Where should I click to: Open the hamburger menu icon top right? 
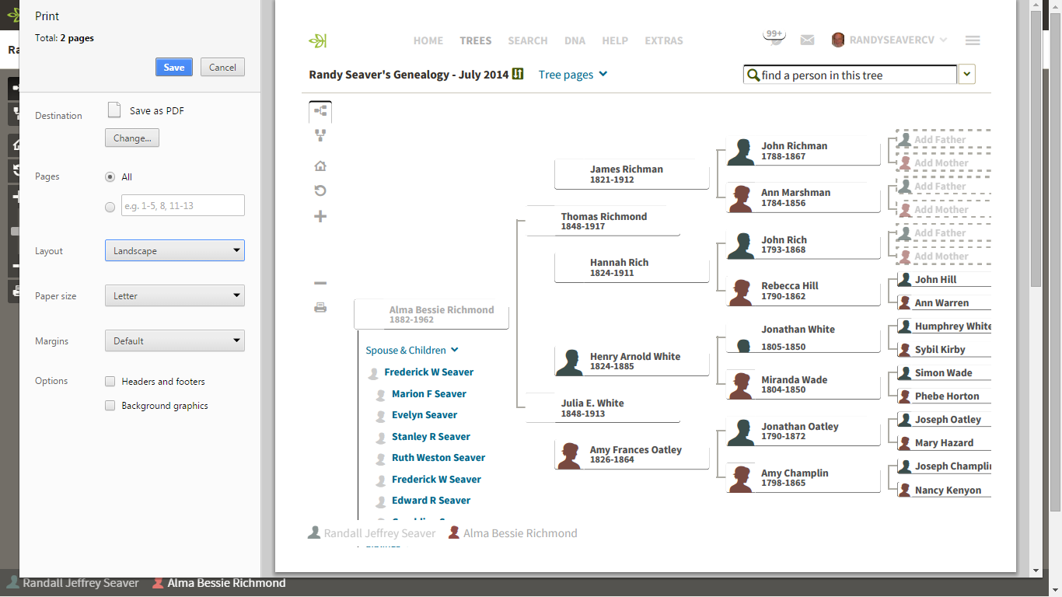[972, 40]
